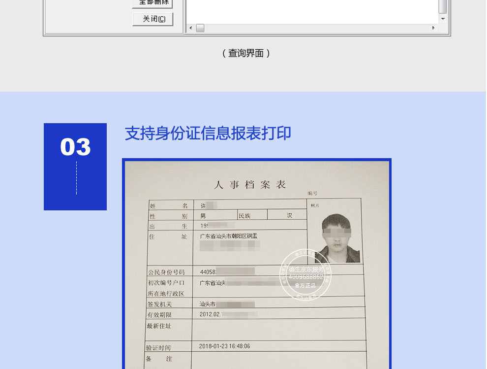Click the 人事档案表 form title
The width and height of the screenshot is (487, 369).
[250, 185]
